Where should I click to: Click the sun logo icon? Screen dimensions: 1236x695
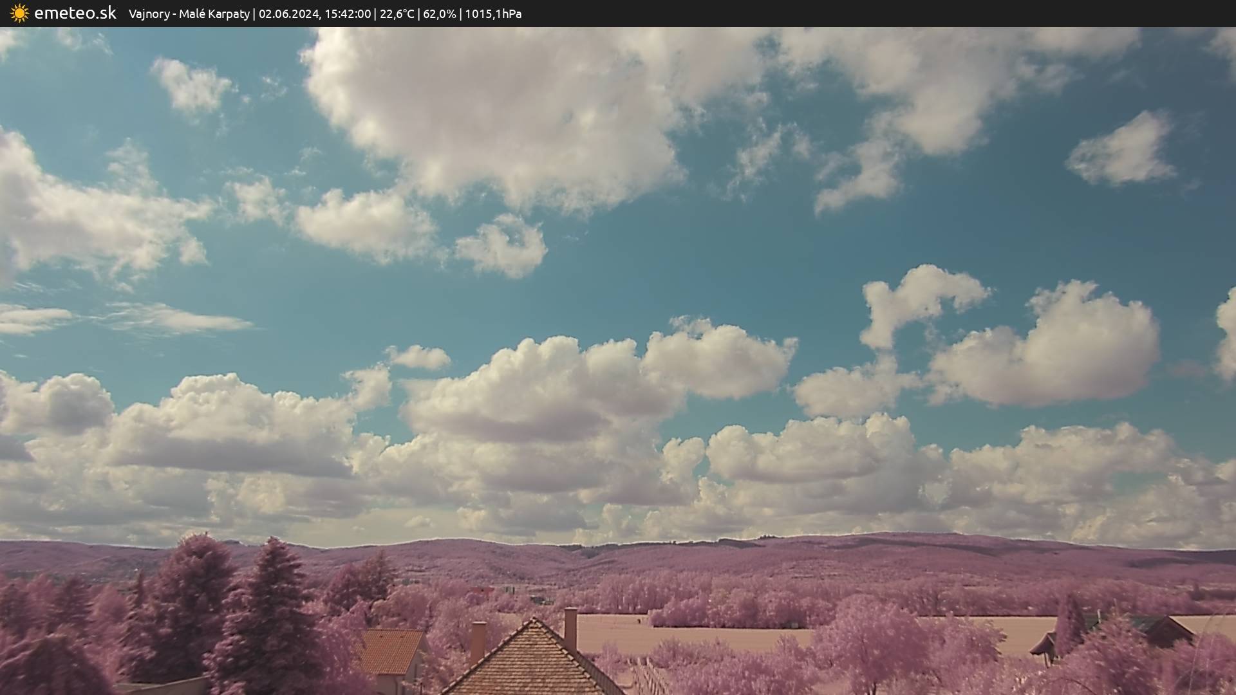point(19,14)
